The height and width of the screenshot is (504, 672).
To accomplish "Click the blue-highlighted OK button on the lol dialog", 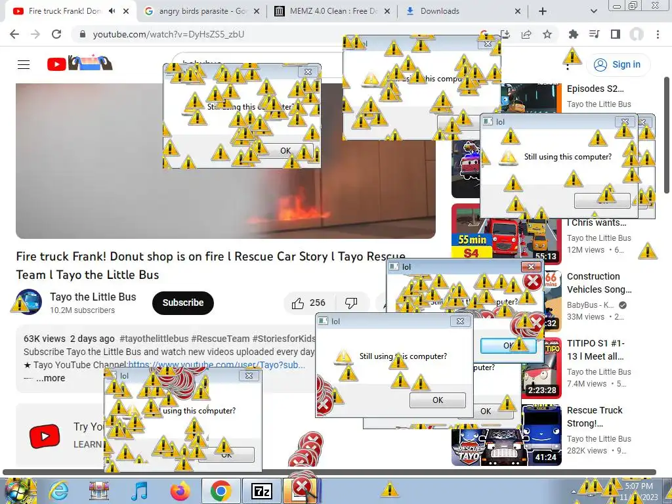I will click(x=509, y=345).
